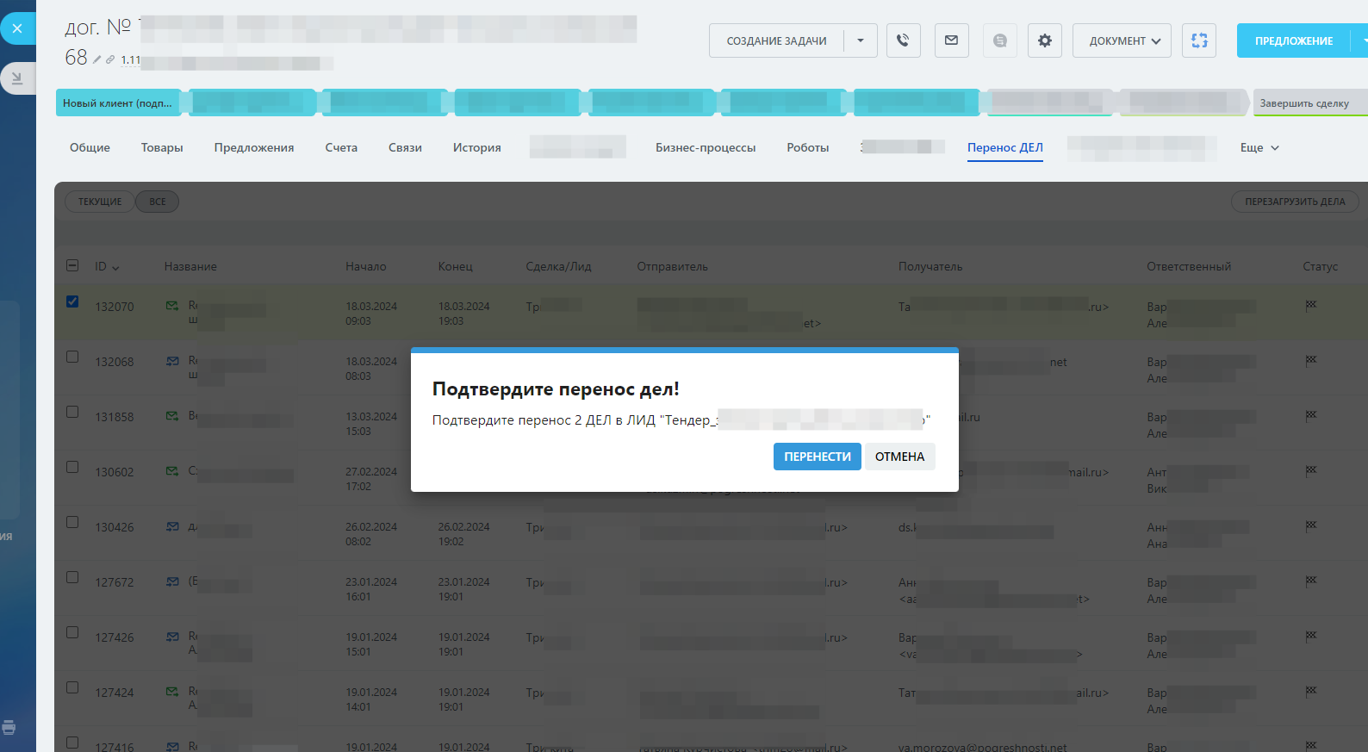Screen dimensions: 1368x752
Task: Click the mail icon in row 131858
Action: (172, 416)
